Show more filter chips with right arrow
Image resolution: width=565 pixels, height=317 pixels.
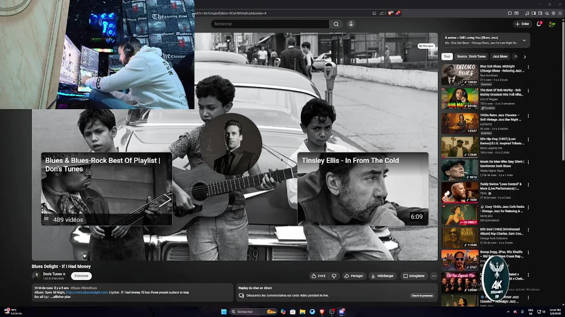pyautogui.click(x=524, y=56)
